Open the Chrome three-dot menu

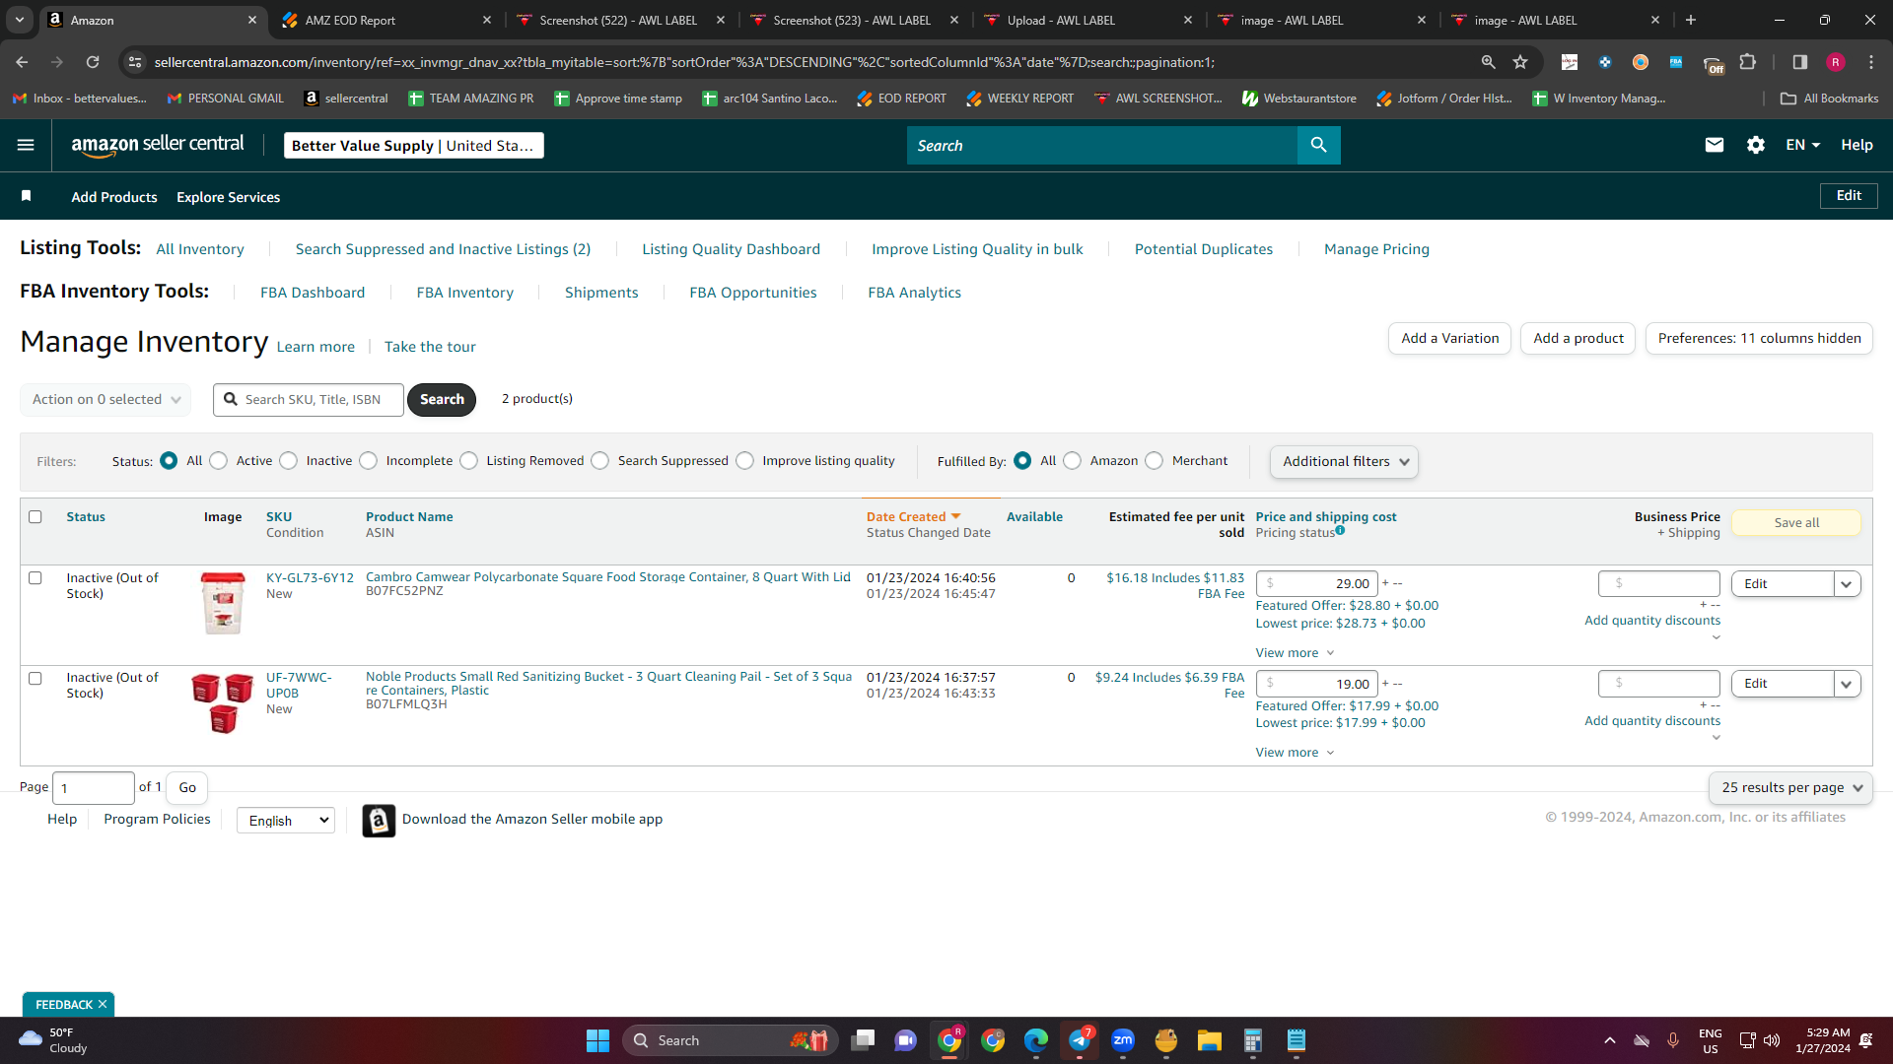[x=1871, y=62]
